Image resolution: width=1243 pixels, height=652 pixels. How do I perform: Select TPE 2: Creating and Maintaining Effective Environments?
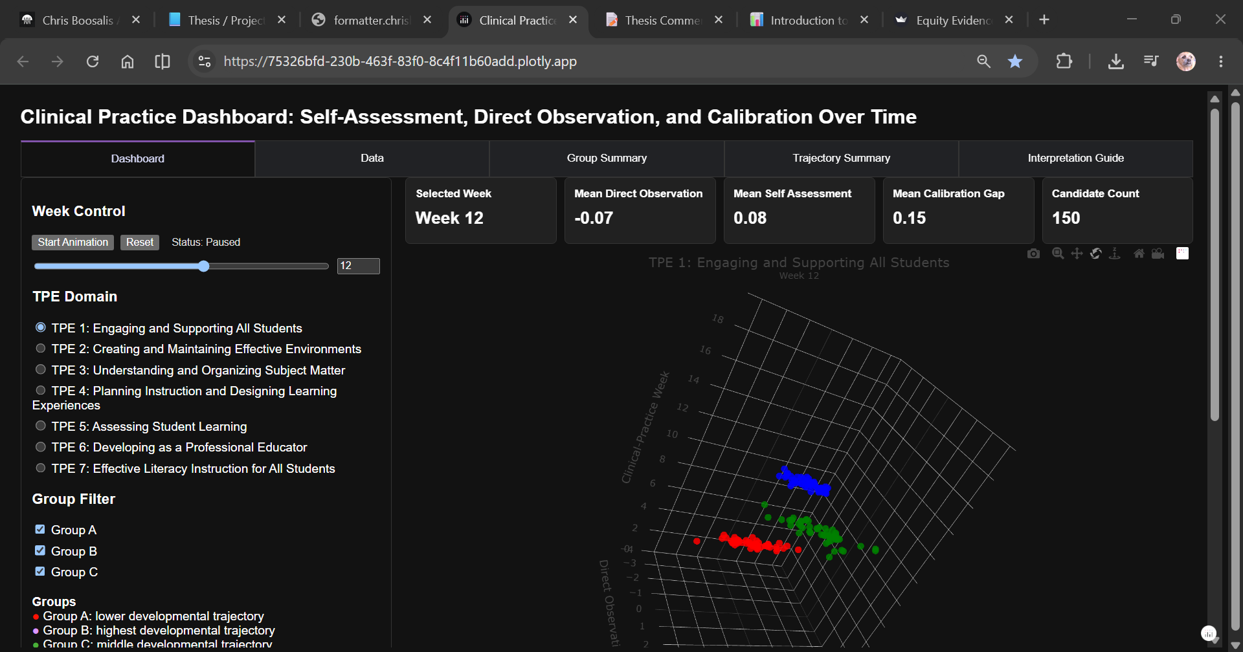coord(41,349)
